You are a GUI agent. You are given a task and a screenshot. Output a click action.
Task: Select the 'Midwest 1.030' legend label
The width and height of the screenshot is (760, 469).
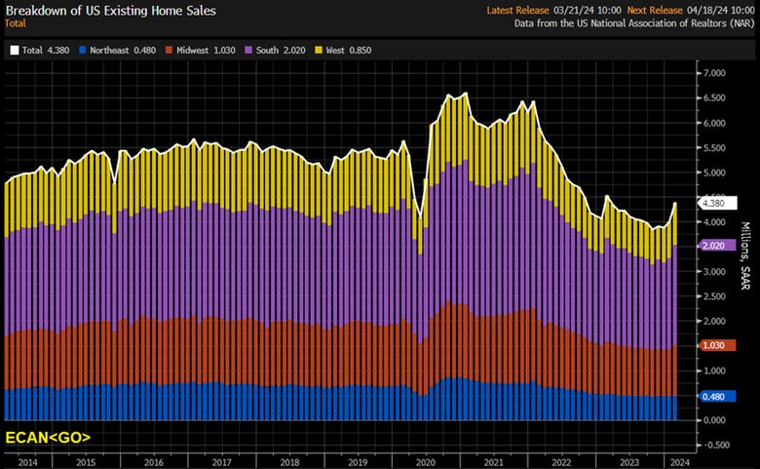206,50
